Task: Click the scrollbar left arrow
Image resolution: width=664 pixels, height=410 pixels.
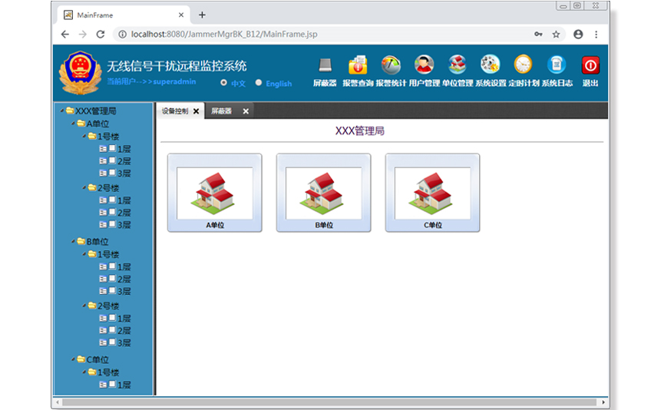Action: pos(58,402)
